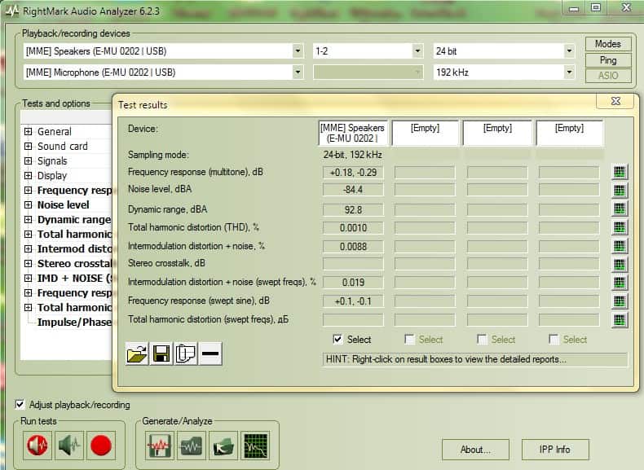Click the load results folder icon
Screen dimensions: 644x470
(223, 446)
